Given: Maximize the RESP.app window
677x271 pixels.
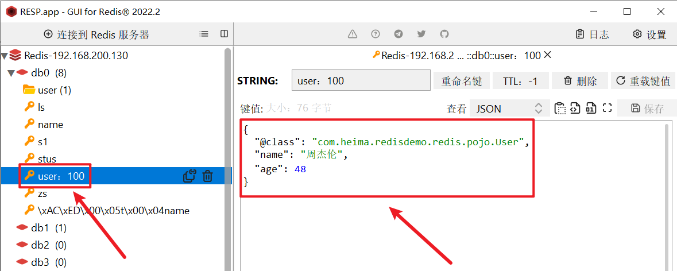Looking at the screenshot, I should pos(628,11).
